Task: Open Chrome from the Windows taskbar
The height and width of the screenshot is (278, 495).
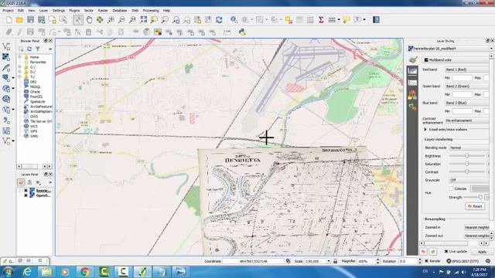Action: (x=84, y=272)
